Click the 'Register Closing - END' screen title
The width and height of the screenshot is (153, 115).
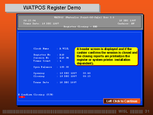(80, 26)
